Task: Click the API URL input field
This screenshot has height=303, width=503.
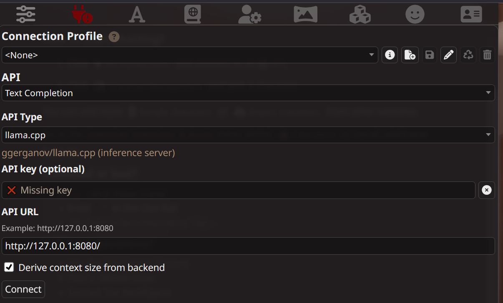Action: pyautogui.click(x=248, y=246)
